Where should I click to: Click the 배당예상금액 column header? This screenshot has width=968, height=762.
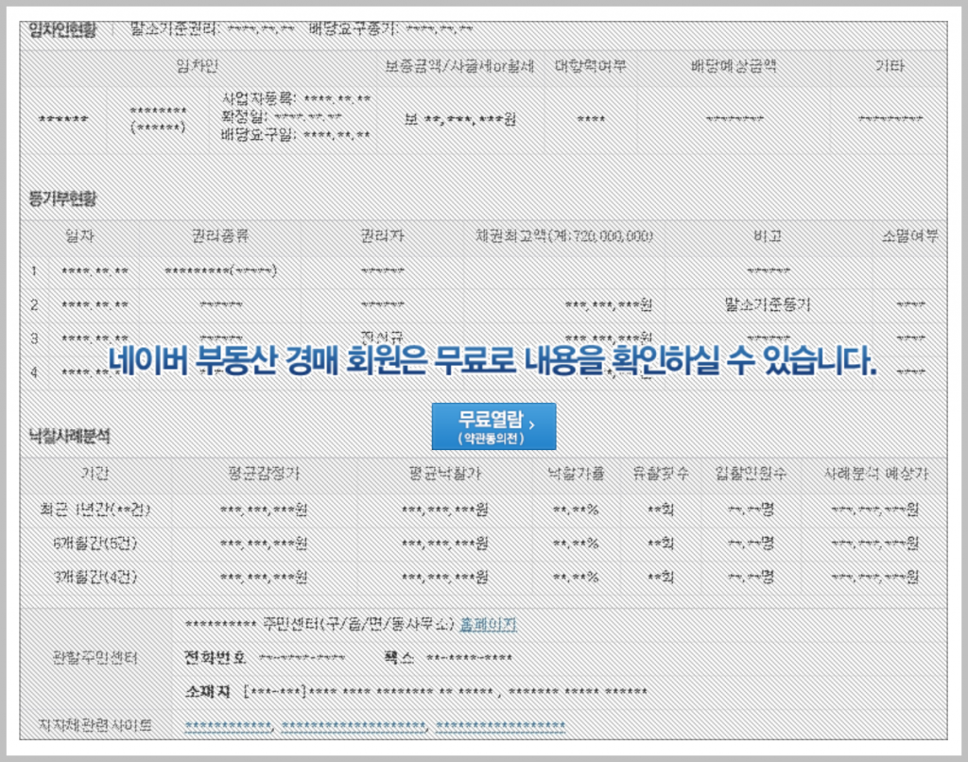pyautogui.click(x=734, y=66)
